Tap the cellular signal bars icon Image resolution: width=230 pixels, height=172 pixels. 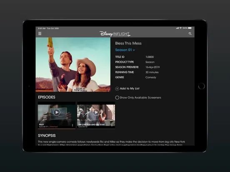(x=177, y=28)
